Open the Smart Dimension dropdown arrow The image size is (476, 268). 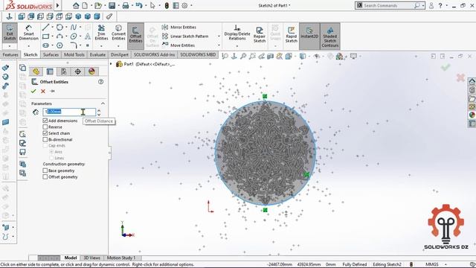click(x=28, y=46)
